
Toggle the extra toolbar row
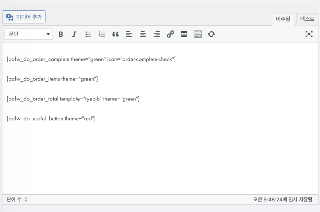coord(198,34)
